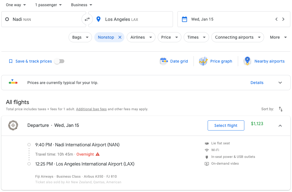Viewport: 292px width, 192px height.
Task: Click the calendar icon in date field
Action: [185, 19]
